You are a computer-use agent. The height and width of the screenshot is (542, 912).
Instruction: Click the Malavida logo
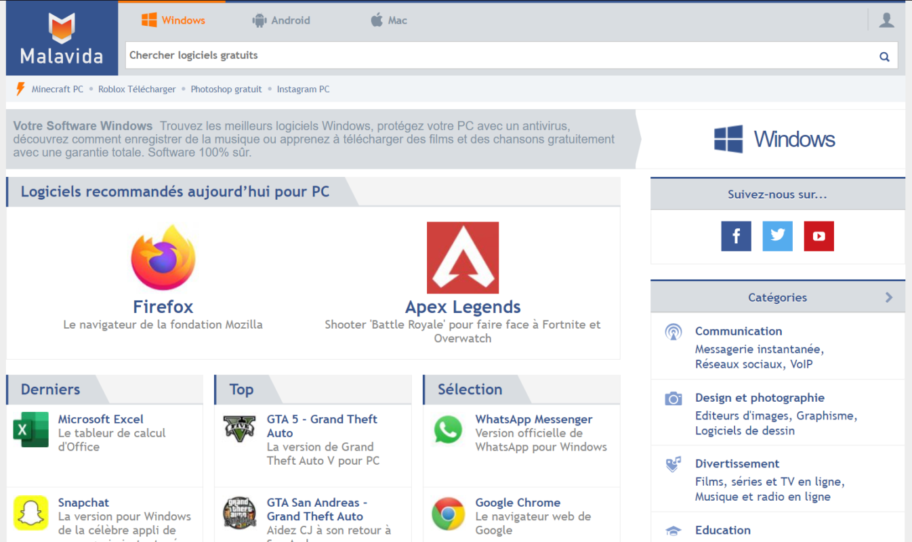click(x=62, y=39)
